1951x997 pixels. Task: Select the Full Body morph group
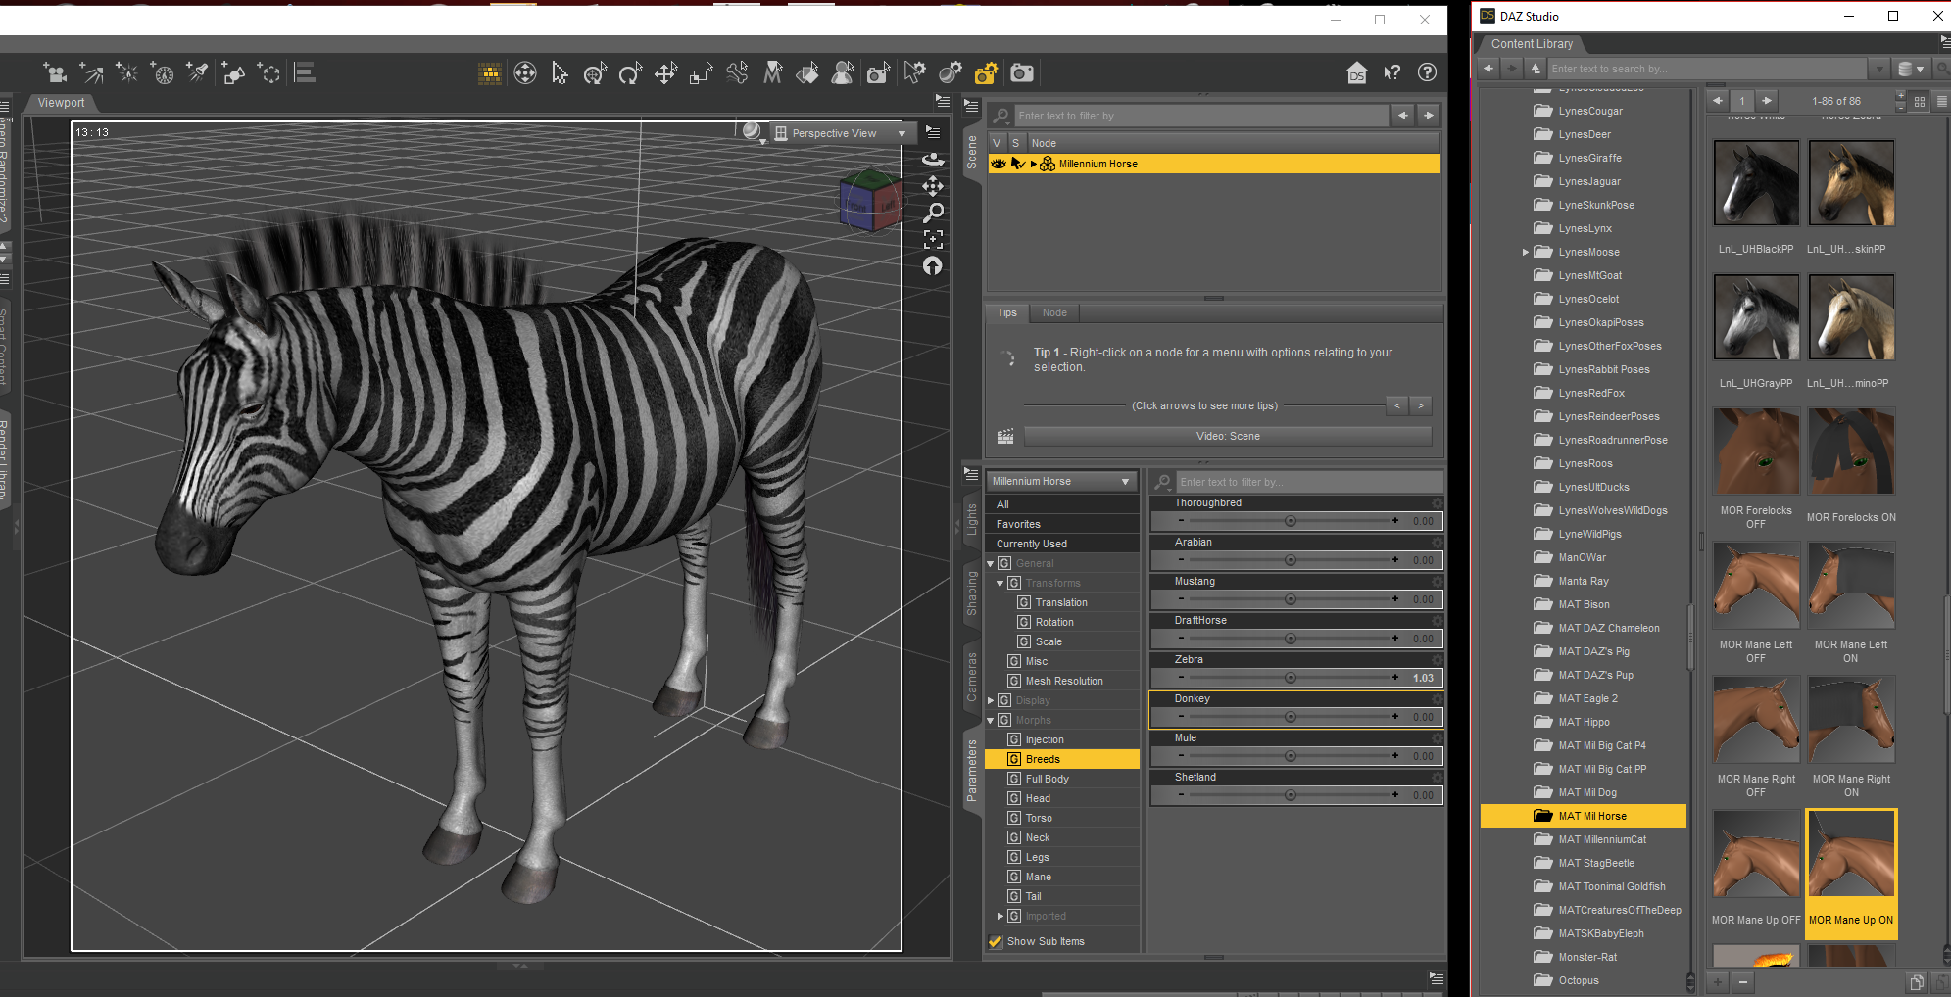click(1047, 779)
